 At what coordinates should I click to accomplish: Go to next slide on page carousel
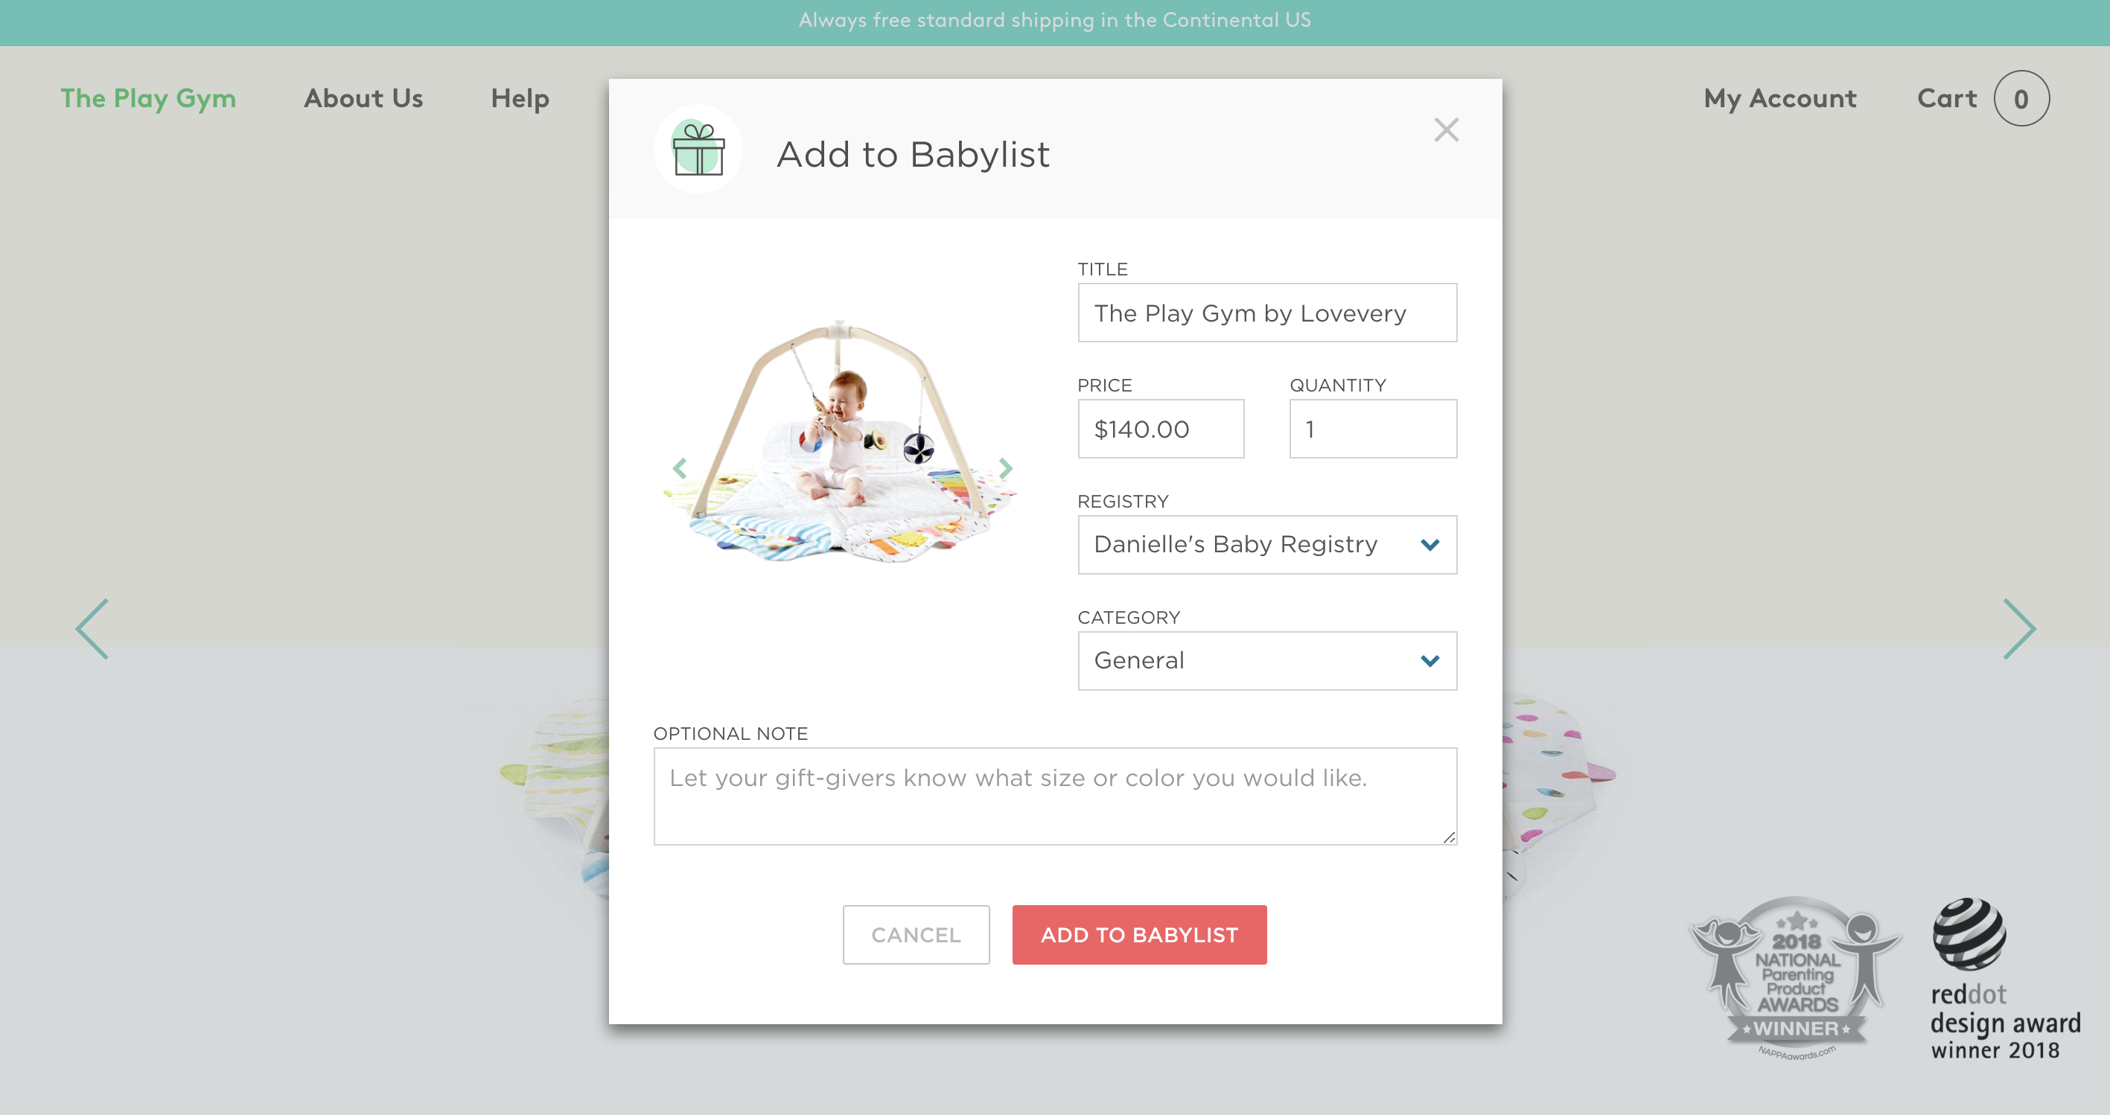pyautogui.click(x=2019, y=629)
